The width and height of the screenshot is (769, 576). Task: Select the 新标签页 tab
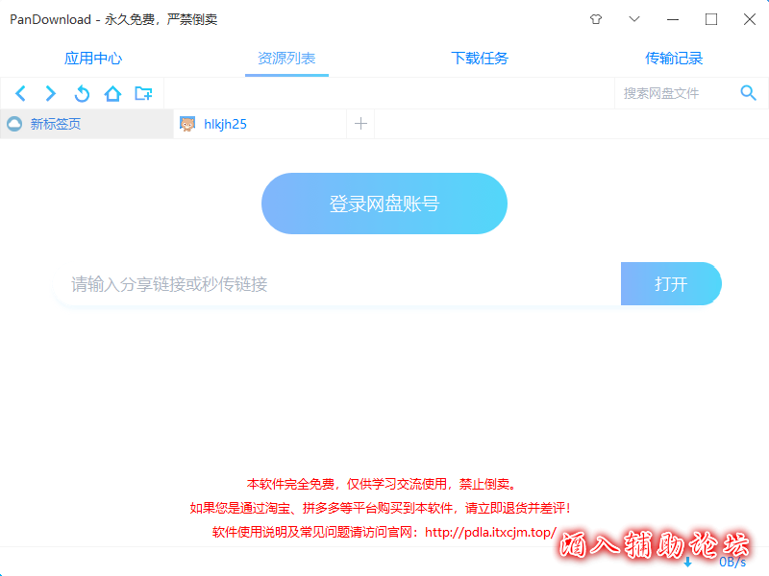coord(87,124)
